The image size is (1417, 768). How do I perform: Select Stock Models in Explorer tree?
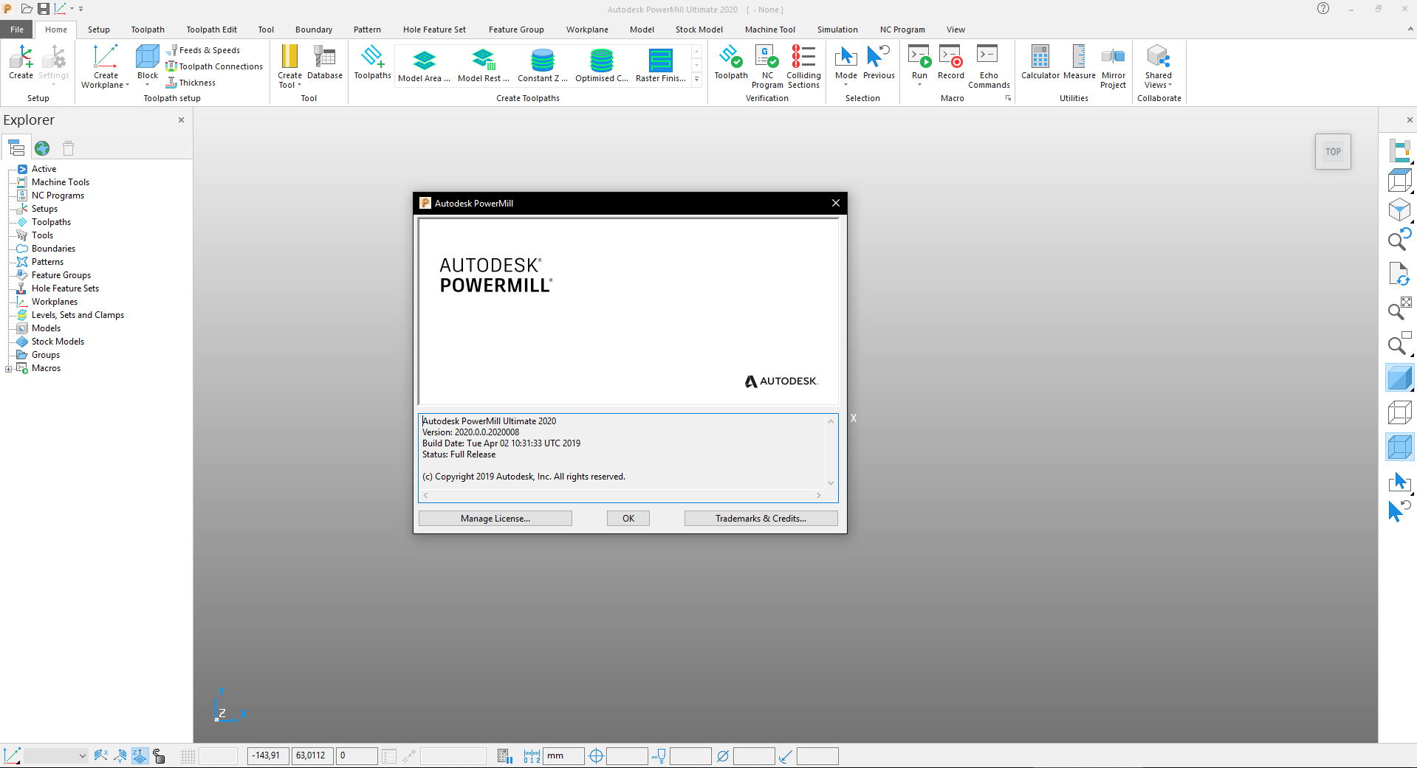(58, 342)
